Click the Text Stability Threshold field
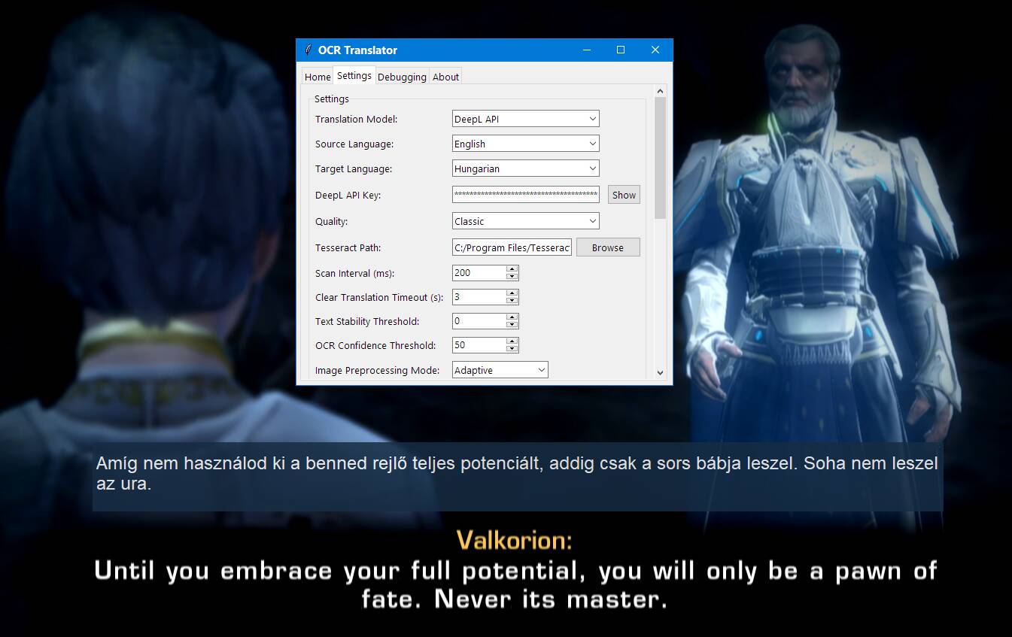The image size is (1012, 637). click(x=479, y=321)
